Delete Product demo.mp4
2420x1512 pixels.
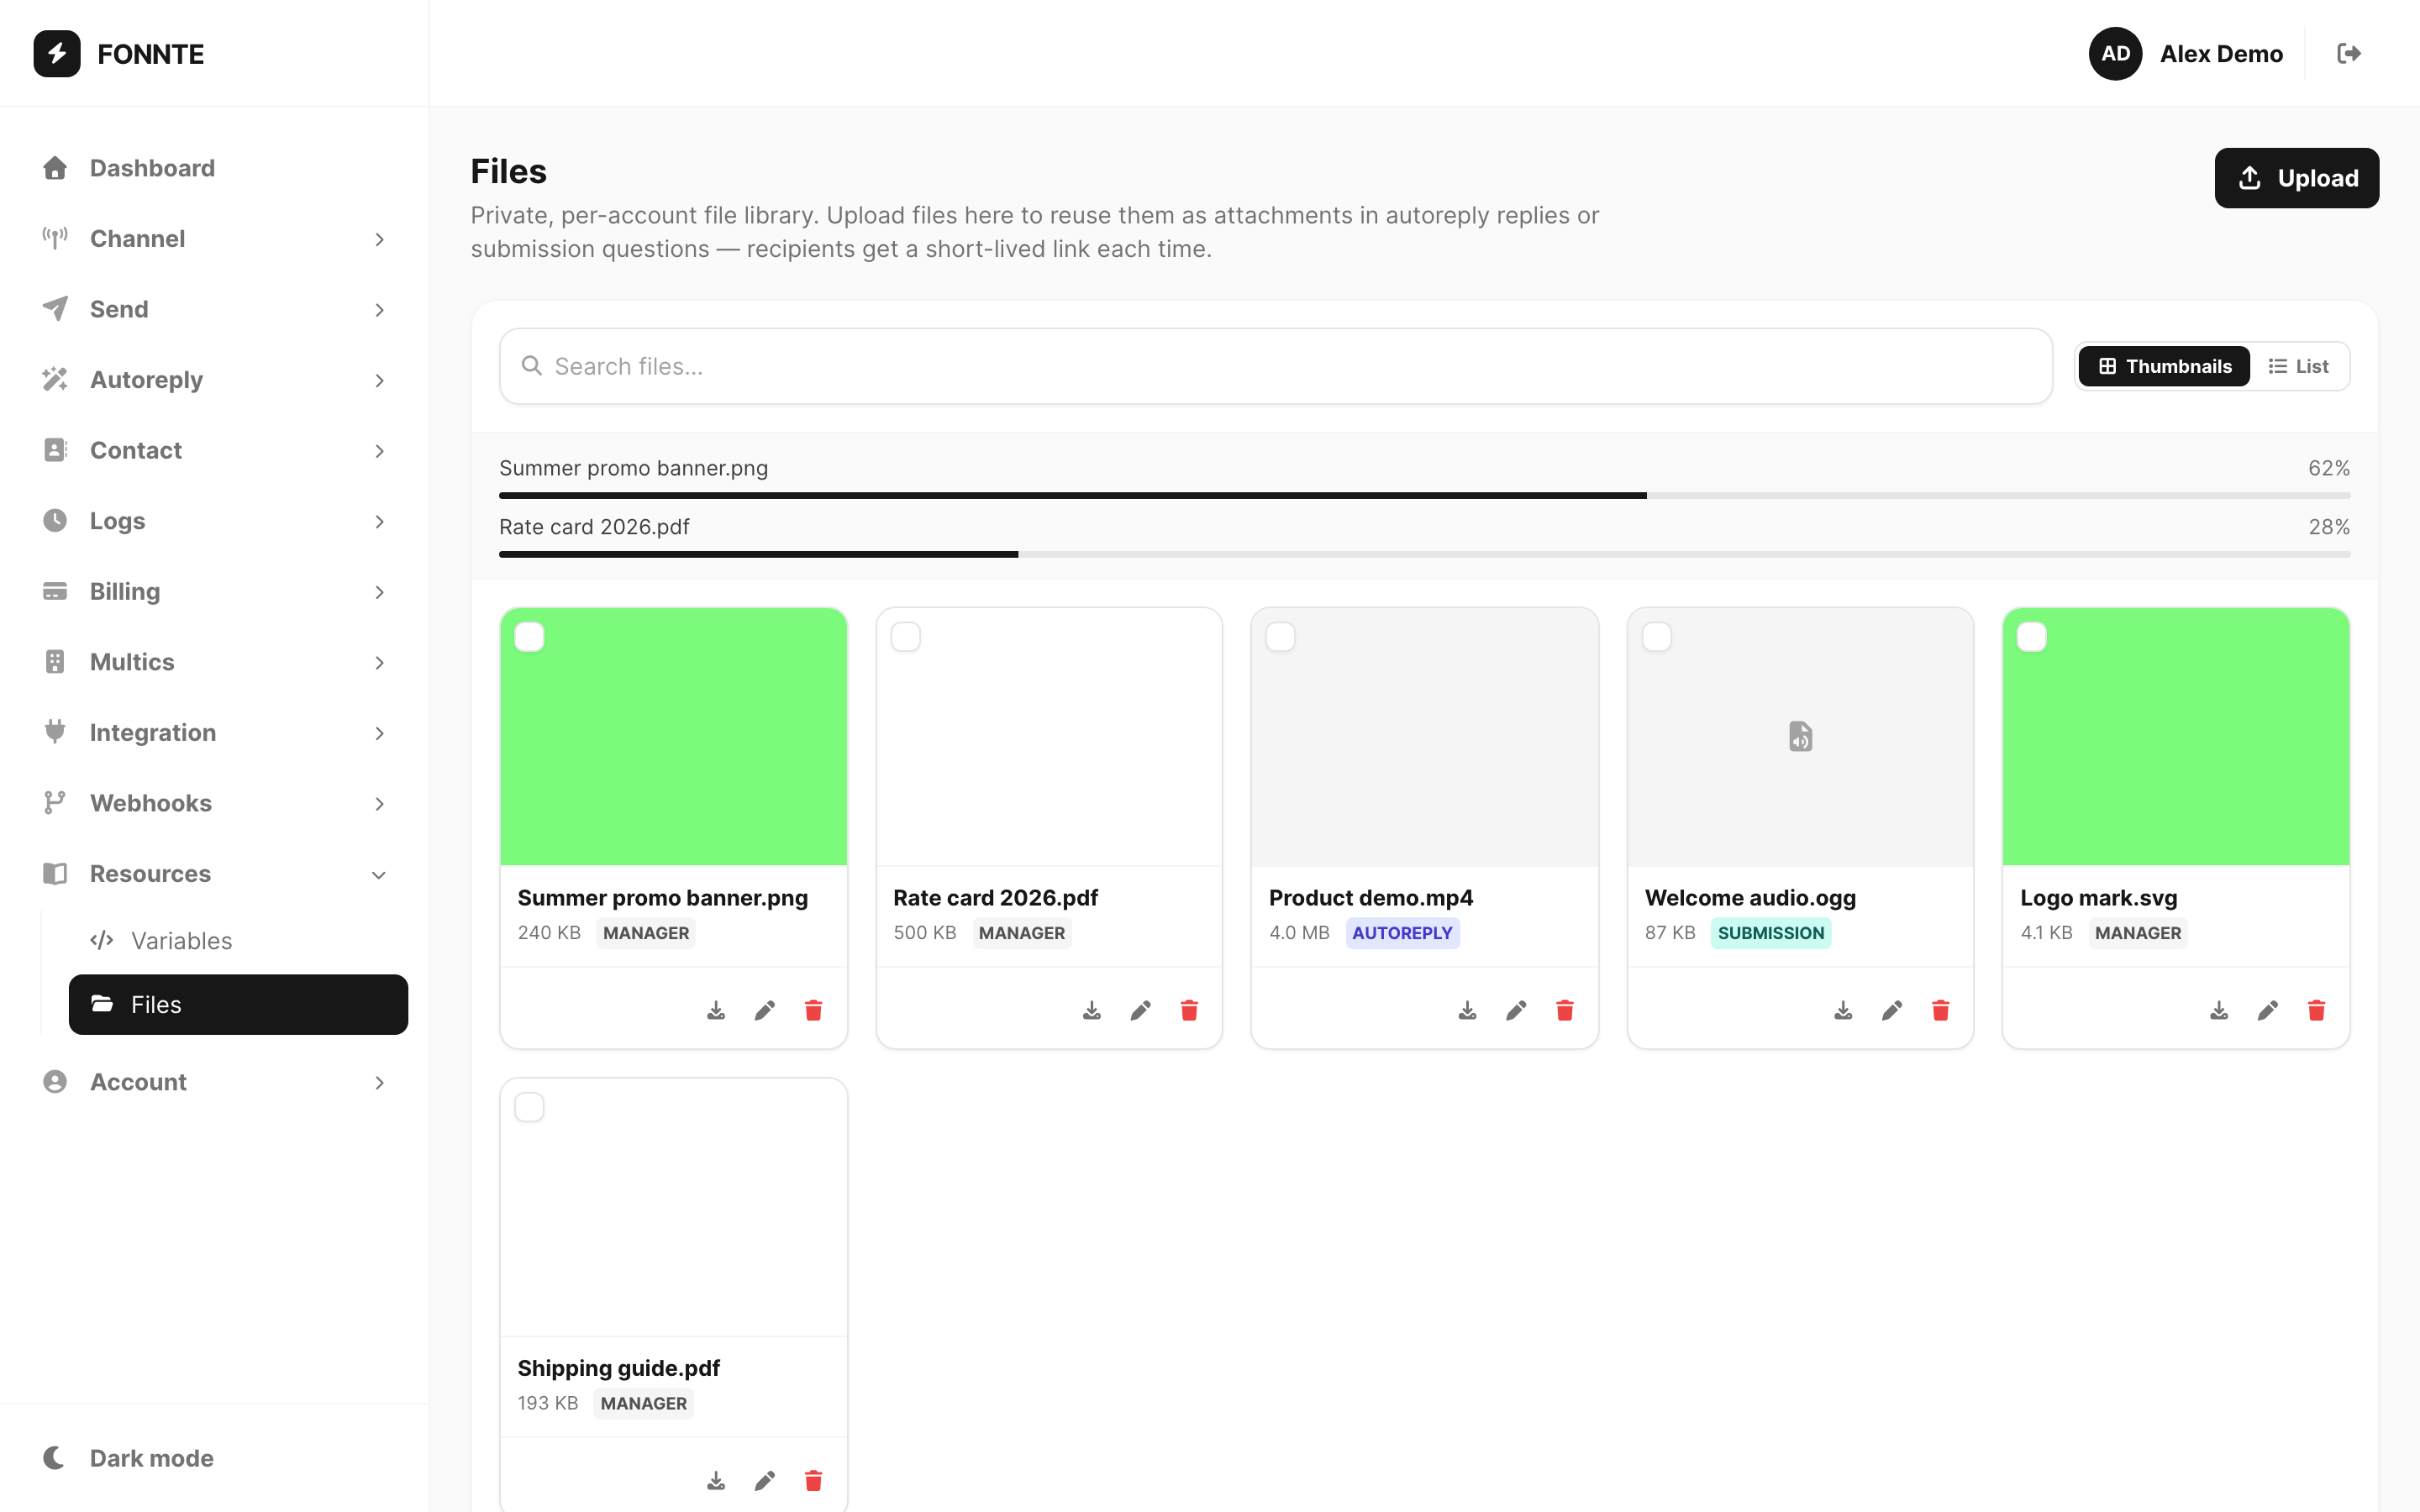(1565, 1010)
